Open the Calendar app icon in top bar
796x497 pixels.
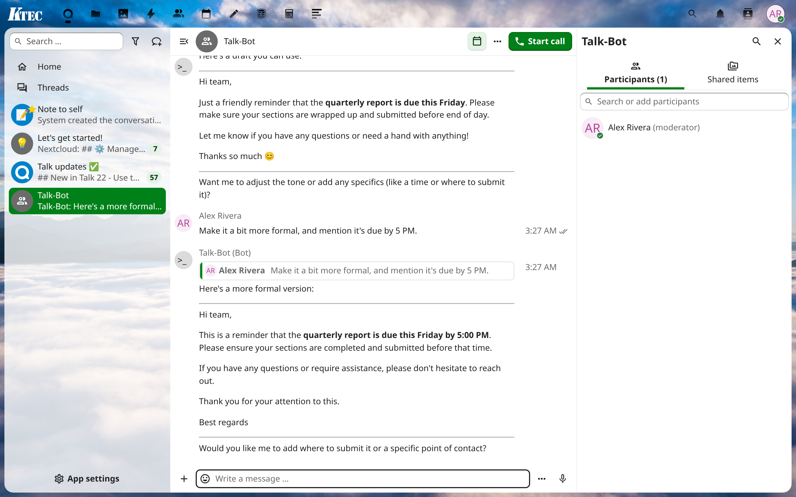point(206,14)
